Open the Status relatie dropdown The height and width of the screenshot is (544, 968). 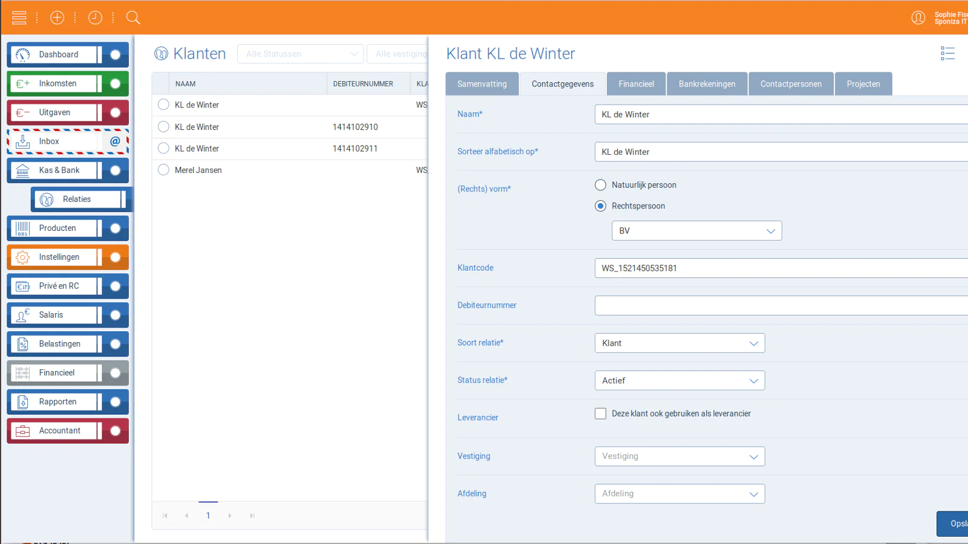click(x=679, y=381)
